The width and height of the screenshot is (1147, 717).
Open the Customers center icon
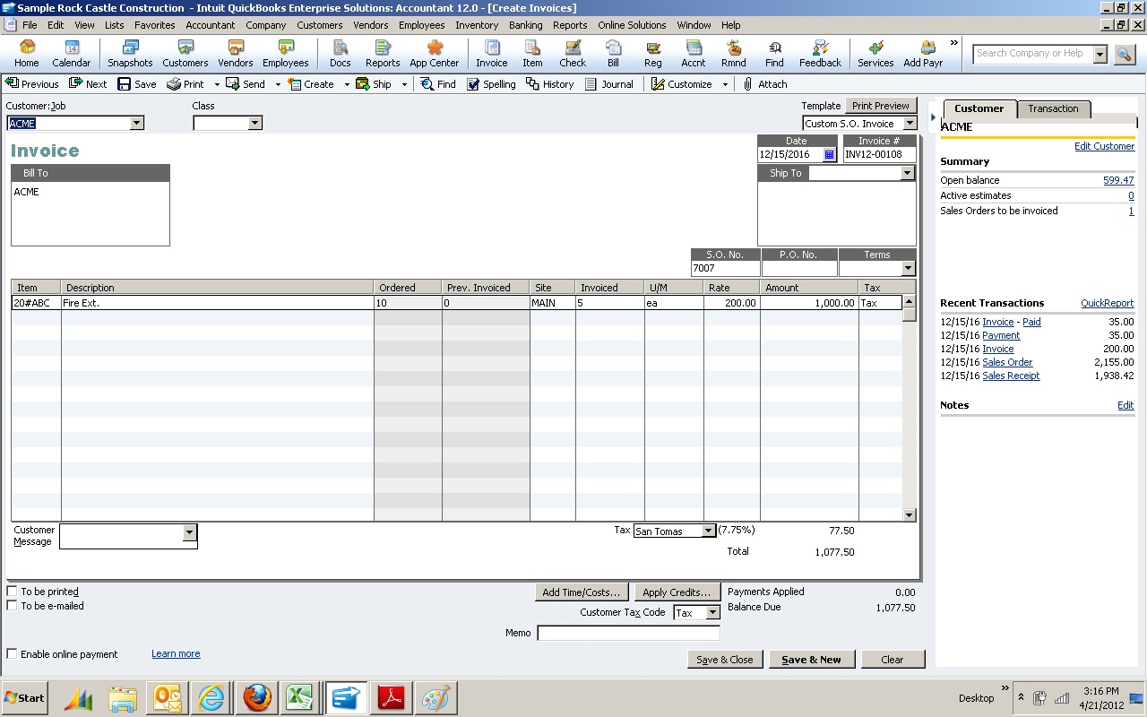[185, 54]
